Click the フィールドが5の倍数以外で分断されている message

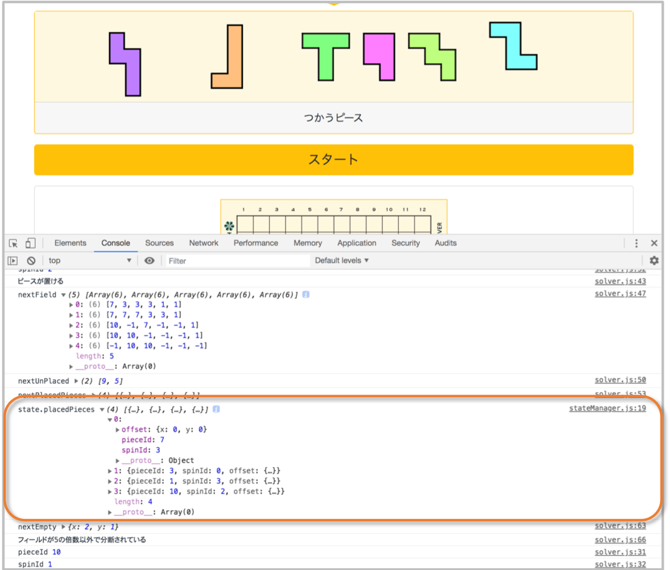[82, 539]
